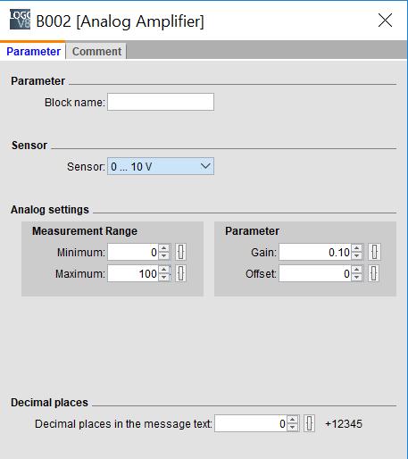This screenshot has height=459, width=408.
Task: Click the Gain field showing 0.10
Action: 315,252
